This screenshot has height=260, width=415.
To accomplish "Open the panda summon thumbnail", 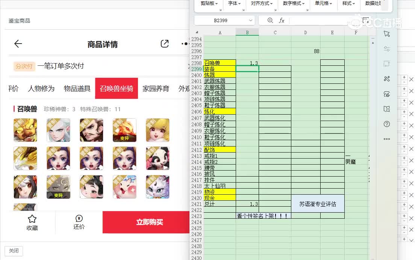I will (158, 159).
